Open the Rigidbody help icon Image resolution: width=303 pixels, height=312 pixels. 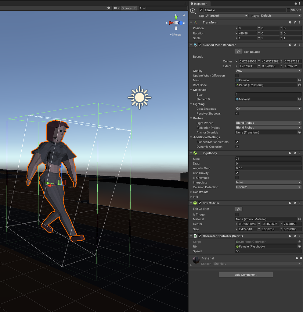[x=290, y=153]
